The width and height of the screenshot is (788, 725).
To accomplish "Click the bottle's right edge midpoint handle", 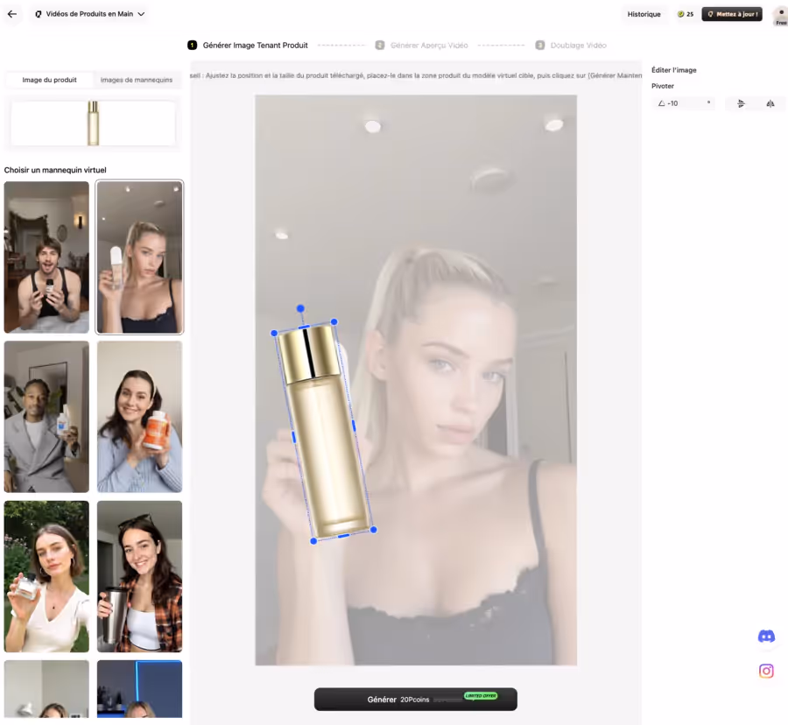I will 354,426.
